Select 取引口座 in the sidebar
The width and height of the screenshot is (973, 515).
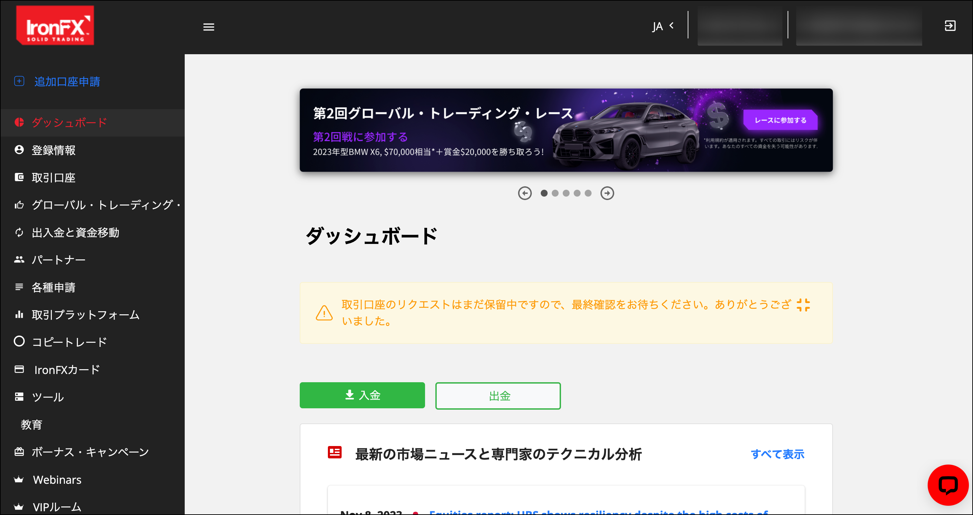point(53,177)
